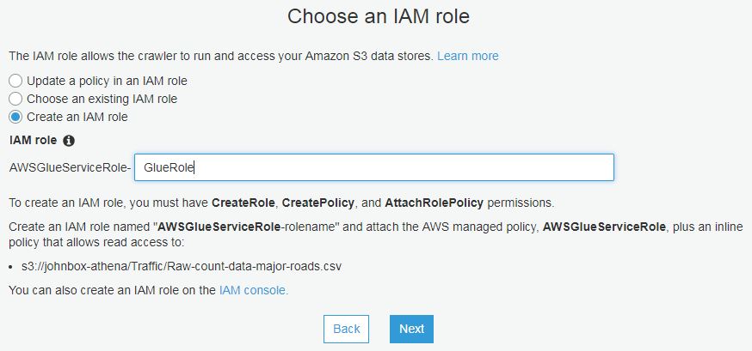Open the "IAM console" link
Screen dimensions: 752x351
point(254,290)
